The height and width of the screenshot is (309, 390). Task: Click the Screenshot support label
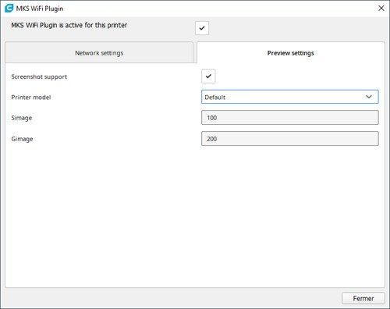[x=39, y=76]
